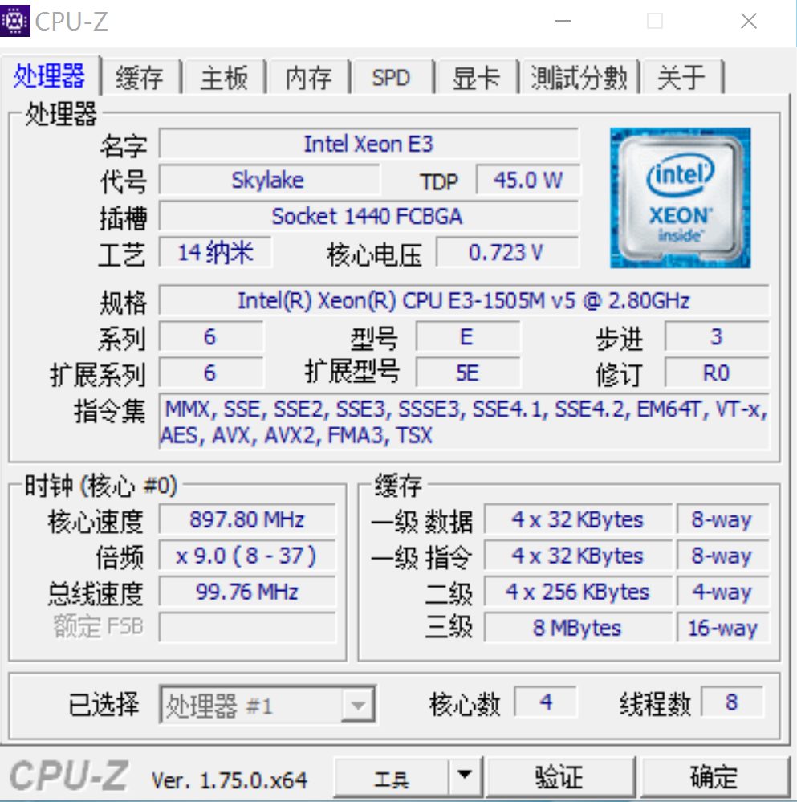
Task: Click the core speed 897.80 MHz value
Action: coord(247,519)
